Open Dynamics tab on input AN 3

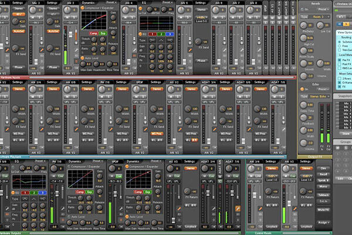pyautogui.click(x=88, y=3)
